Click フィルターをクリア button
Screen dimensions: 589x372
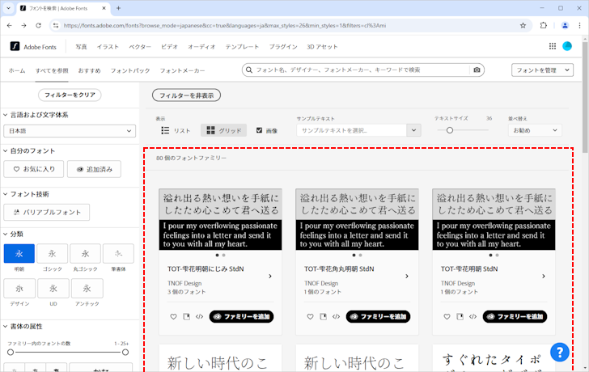(x=70, y=95)
